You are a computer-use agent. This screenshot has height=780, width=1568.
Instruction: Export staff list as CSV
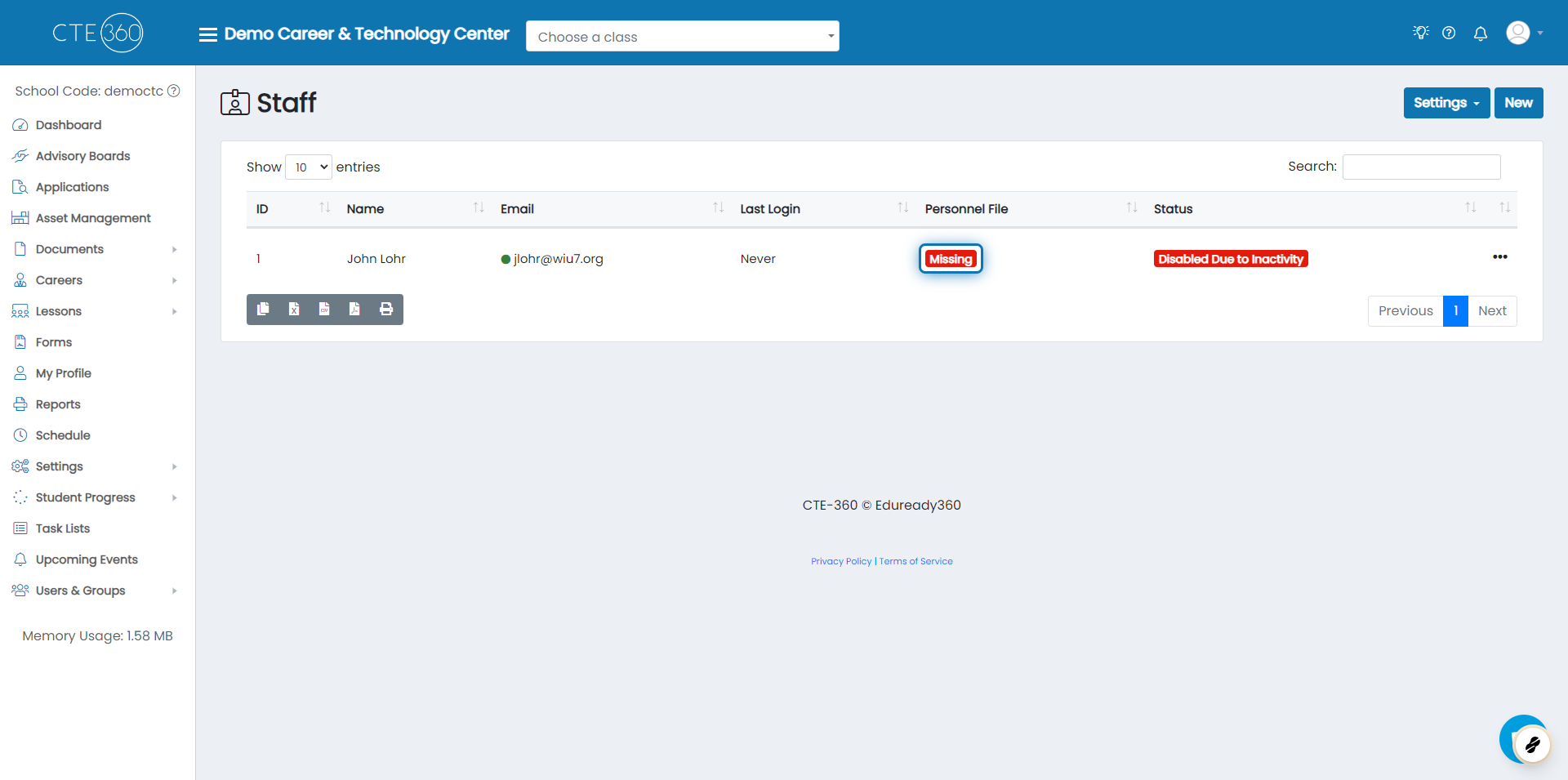[x=324, y=309]
